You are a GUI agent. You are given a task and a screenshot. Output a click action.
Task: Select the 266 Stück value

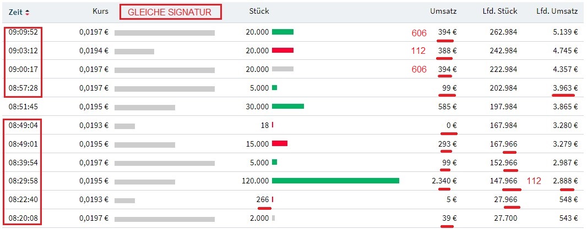263,199
